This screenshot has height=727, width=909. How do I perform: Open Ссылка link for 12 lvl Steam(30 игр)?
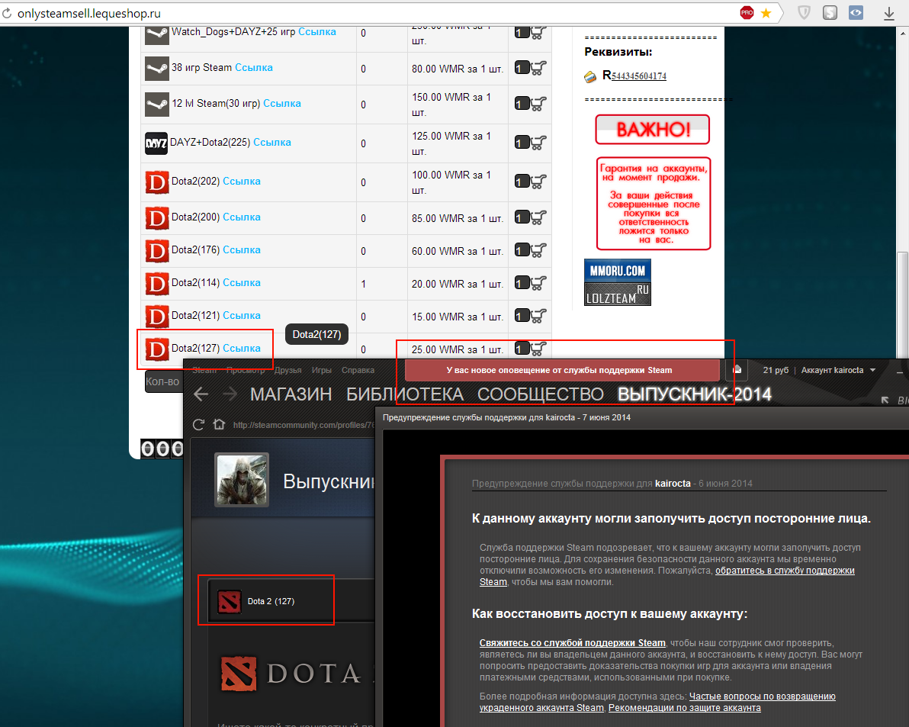(281, 103)
